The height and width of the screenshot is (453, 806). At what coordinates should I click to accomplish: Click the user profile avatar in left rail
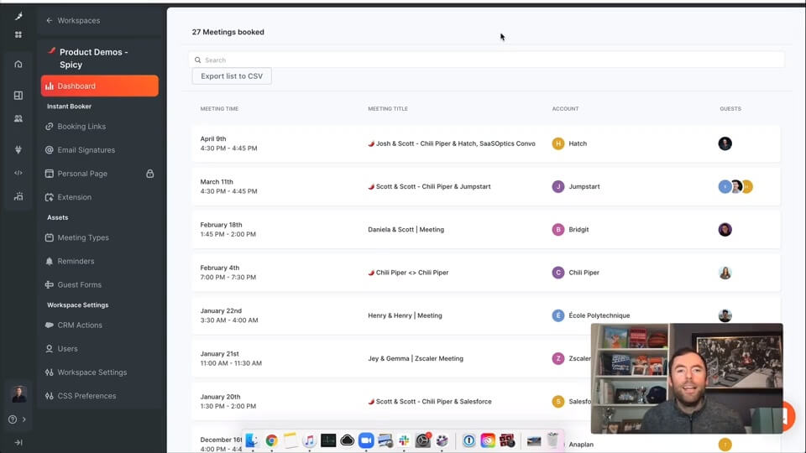click(x=19, y=394)
